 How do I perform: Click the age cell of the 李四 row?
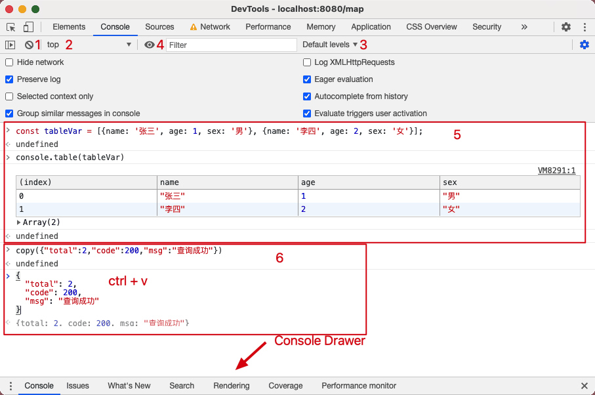tap(369, 209)
